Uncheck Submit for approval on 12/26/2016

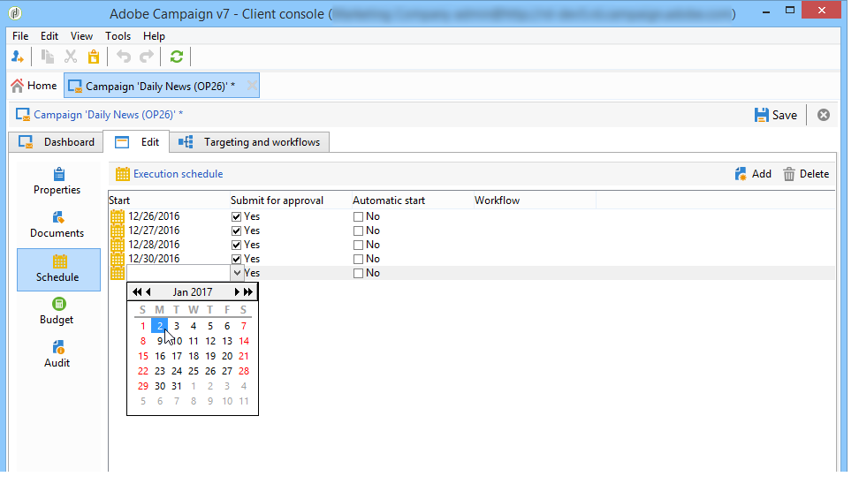(236, 216)
